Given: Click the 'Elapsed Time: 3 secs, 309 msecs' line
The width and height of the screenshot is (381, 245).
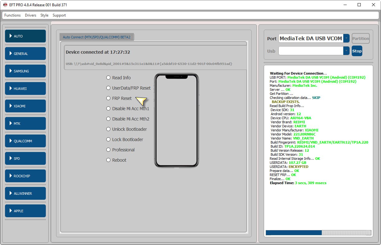Looking at the screenshot, I should point(298,183).
